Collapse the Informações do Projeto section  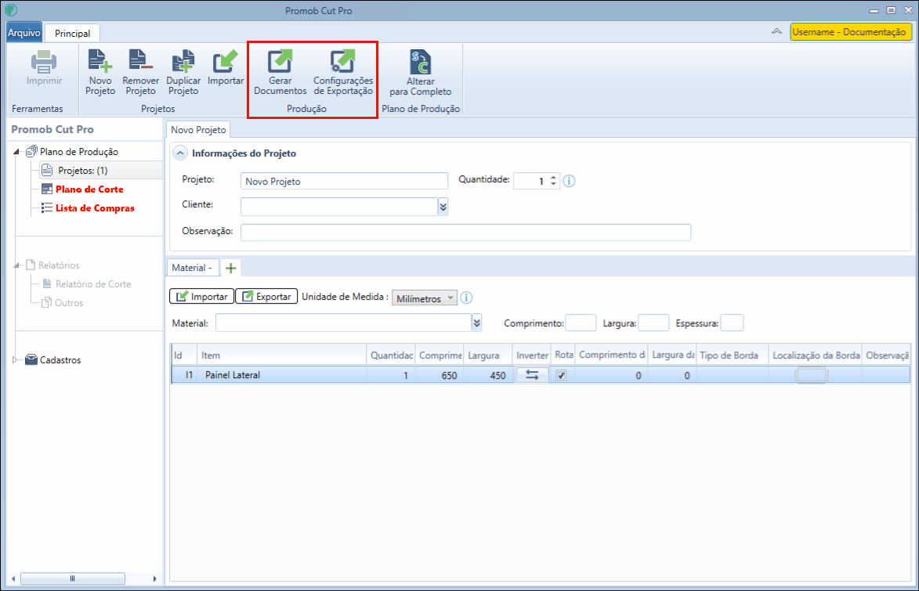[x=180, y=153]
